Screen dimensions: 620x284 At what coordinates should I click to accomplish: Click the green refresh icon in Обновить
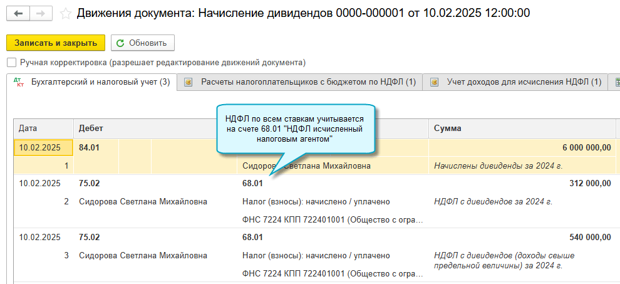[x=121, y=43]
